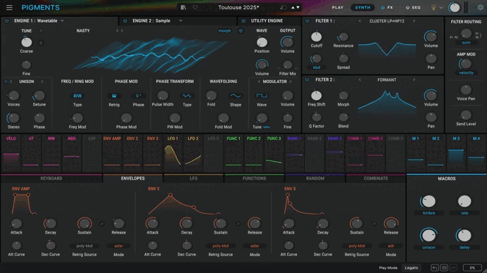This screenshot has height=273, width=487.
Task: Click the FORMANT filter type name
Action: pos(386,80)
